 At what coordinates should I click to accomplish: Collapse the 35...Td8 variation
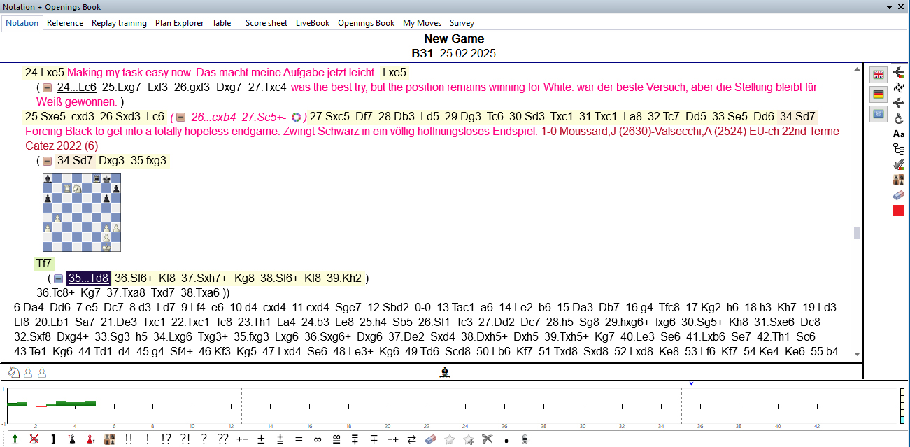click(x=58, y=278)
